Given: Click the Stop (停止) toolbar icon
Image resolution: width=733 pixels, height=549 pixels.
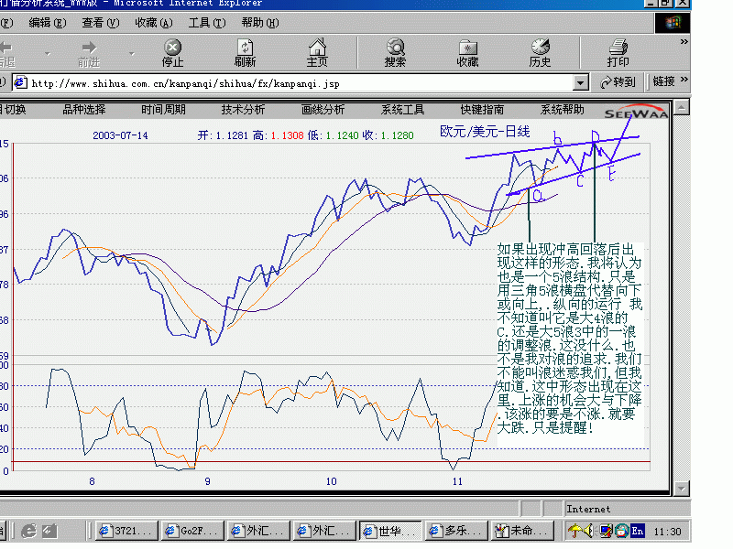Looking at the screenshot, I should 172,52.
